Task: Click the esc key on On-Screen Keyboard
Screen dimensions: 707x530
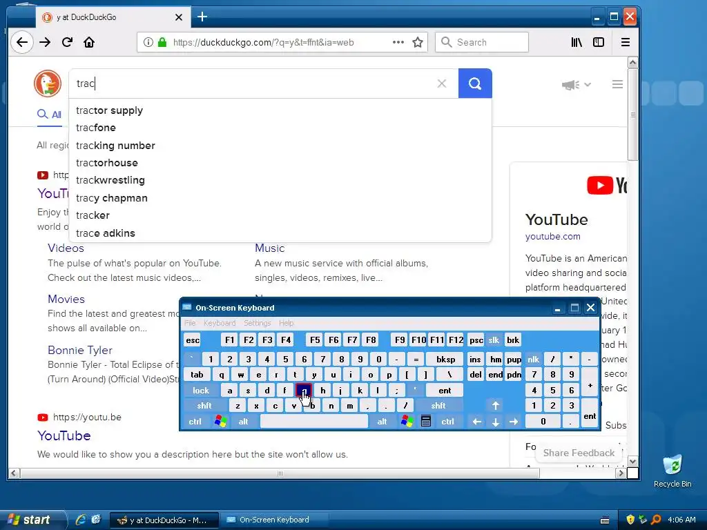Action: [x=193, y=340]
